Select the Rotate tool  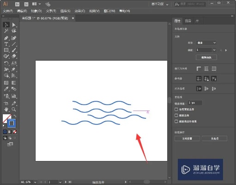click(6, 63)
